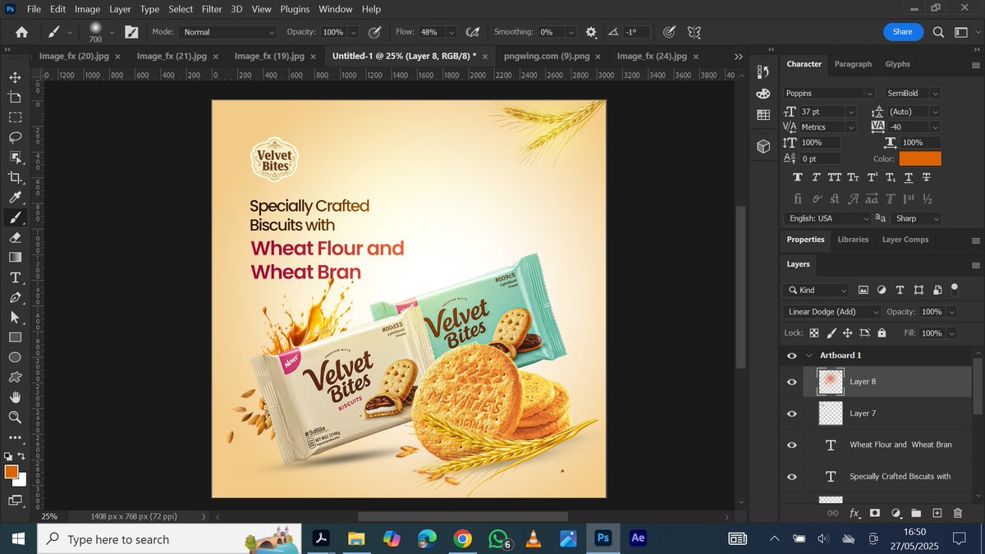
Task: Select the Eyedropper tool
Action: tap(15, 197)
